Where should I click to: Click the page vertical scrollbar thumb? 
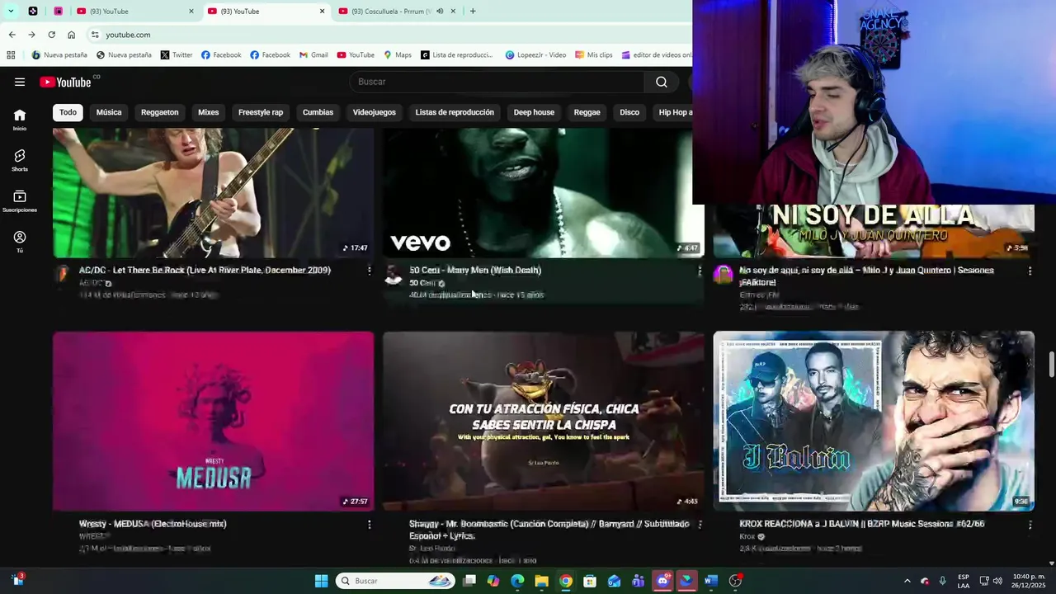point(1051,363)
